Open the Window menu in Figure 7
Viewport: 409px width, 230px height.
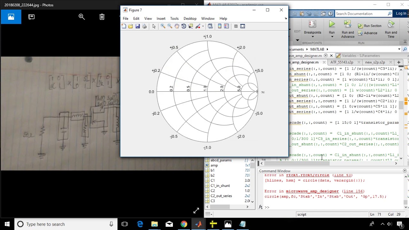(208, 19)
